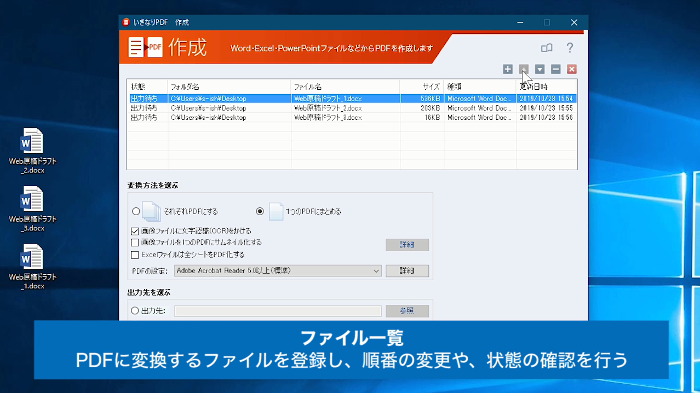This screenshot has height=393, width=700.
Task: Move the selected file up the list
Action: coord(524,70)
